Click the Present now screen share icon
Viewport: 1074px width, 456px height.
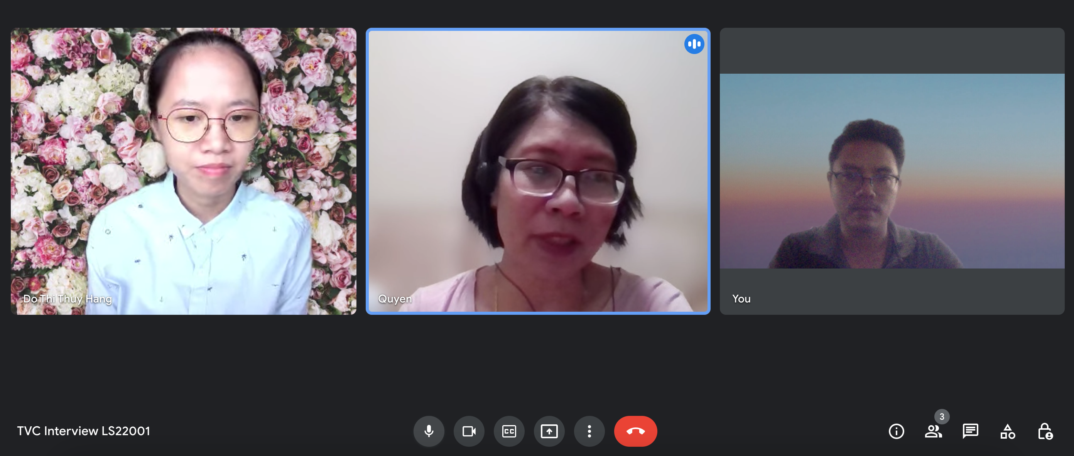coord(549,431)
